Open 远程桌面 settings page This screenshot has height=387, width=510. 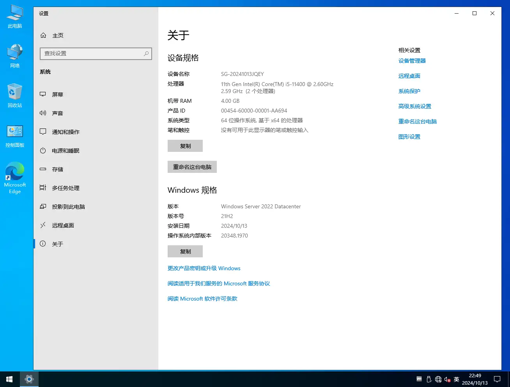click(x=96, y=225)
